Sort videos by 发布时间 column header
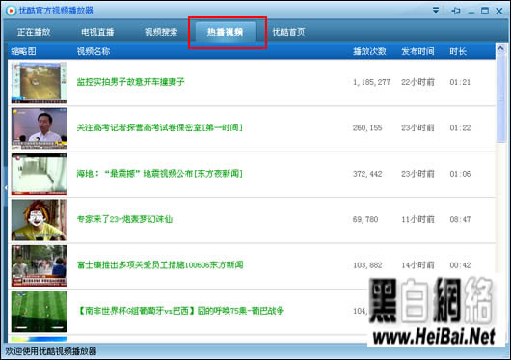 click(417, 51)
